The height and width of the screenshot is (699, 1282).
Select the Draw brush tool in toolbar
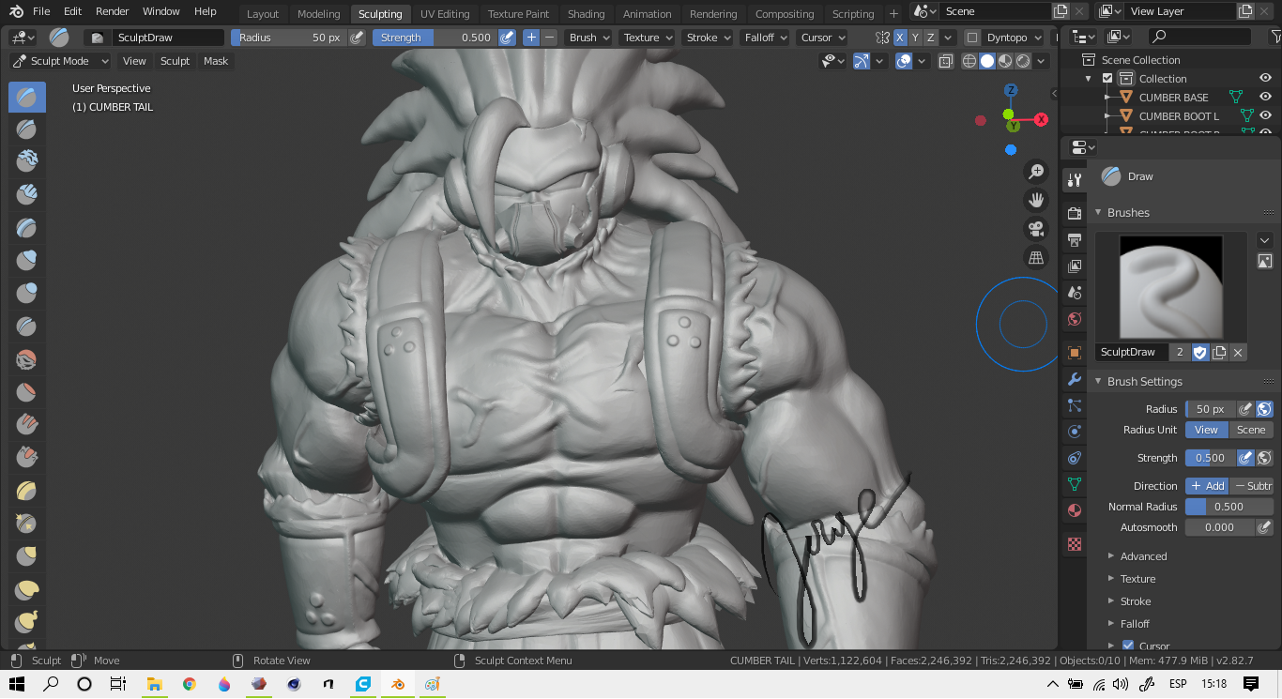point(26,97)
